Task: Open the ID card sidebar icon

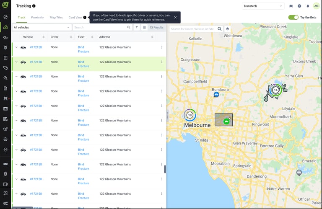Action: coord(5,109)
